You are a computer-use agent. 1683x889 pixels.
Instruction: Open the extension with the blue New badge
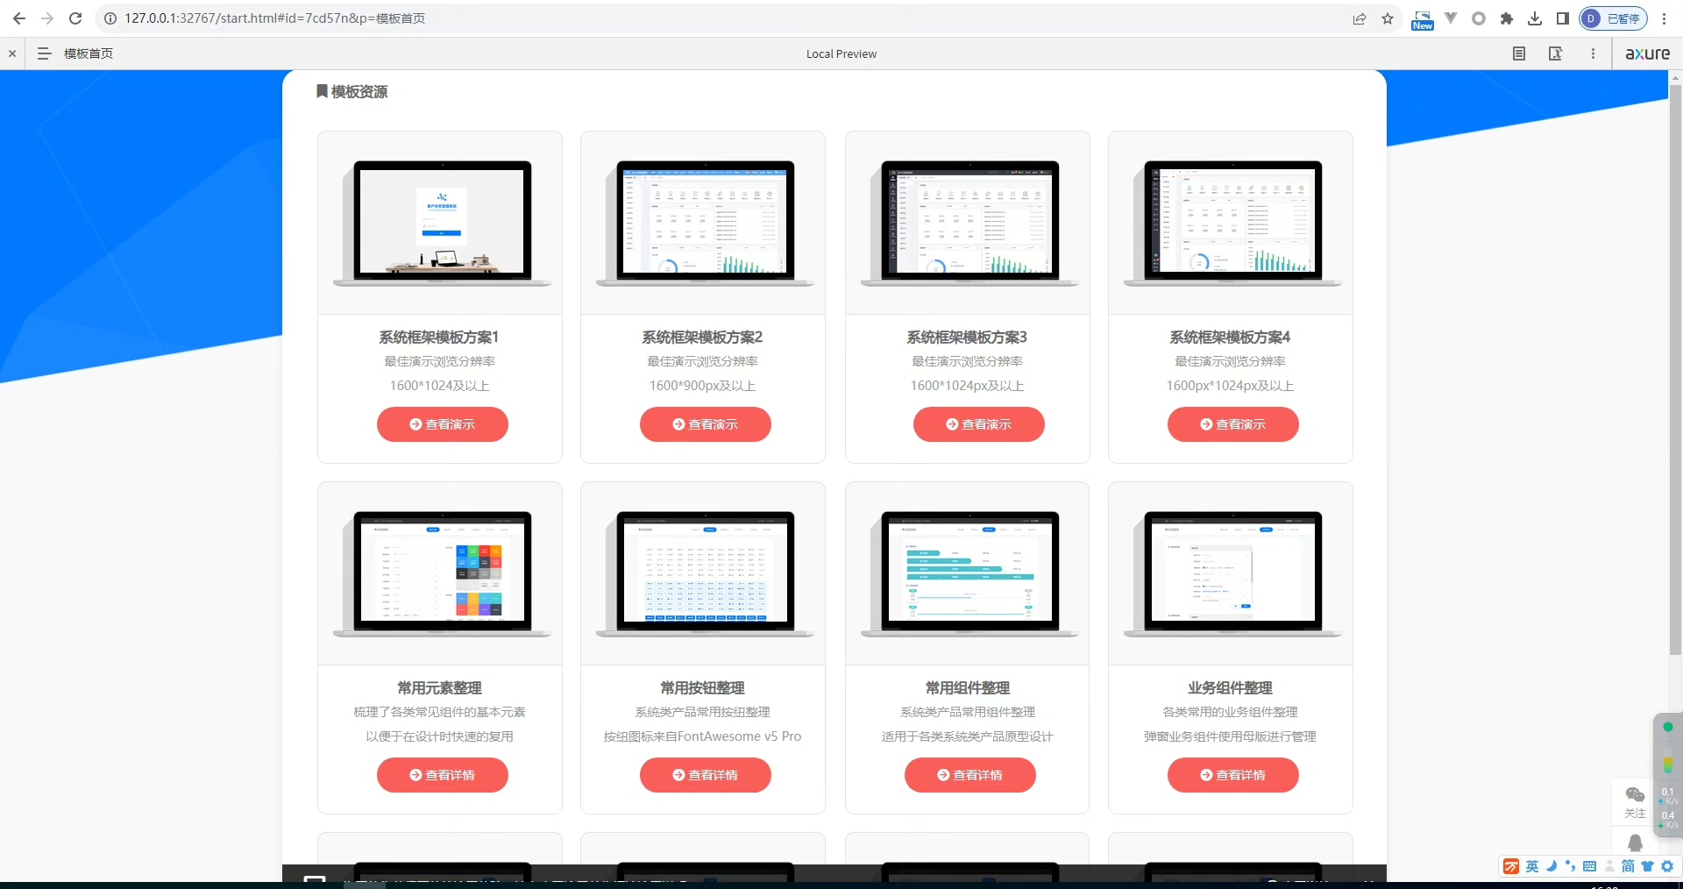click(1423, 20)
